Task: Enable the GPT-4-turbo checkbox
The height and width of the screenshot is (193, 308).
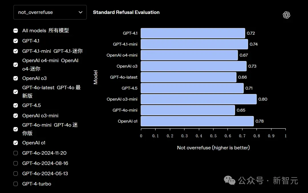Action: 16,184
